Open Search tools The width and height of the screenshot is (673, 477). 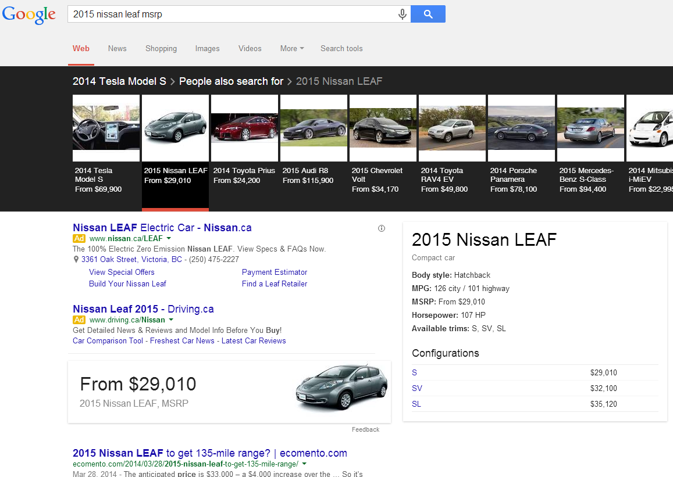pos(341,49)
